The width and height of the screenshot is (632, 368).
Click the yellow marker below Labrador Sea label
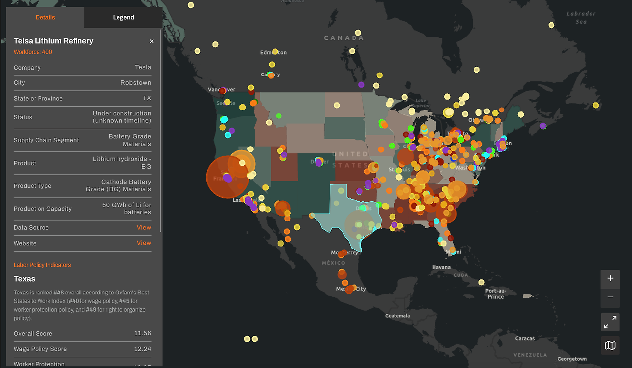click(x=551, y=25)
